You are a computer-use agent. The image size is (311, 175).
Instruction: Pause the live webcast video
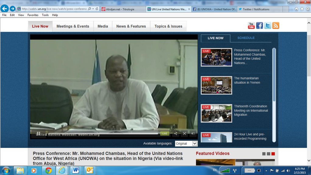pos(38,134)
